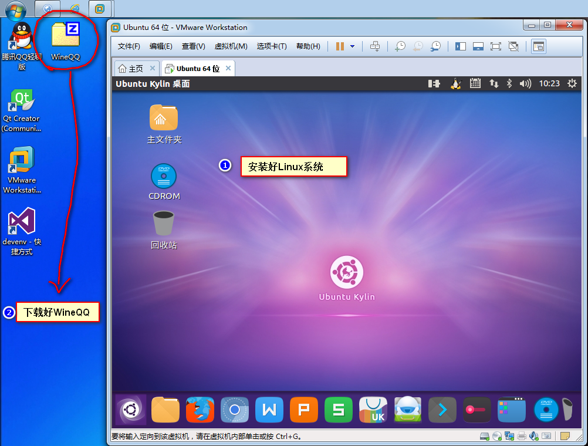Open the 虚拟机 menu
Viewport: 588px width, 446px height.
click(231, 46)
